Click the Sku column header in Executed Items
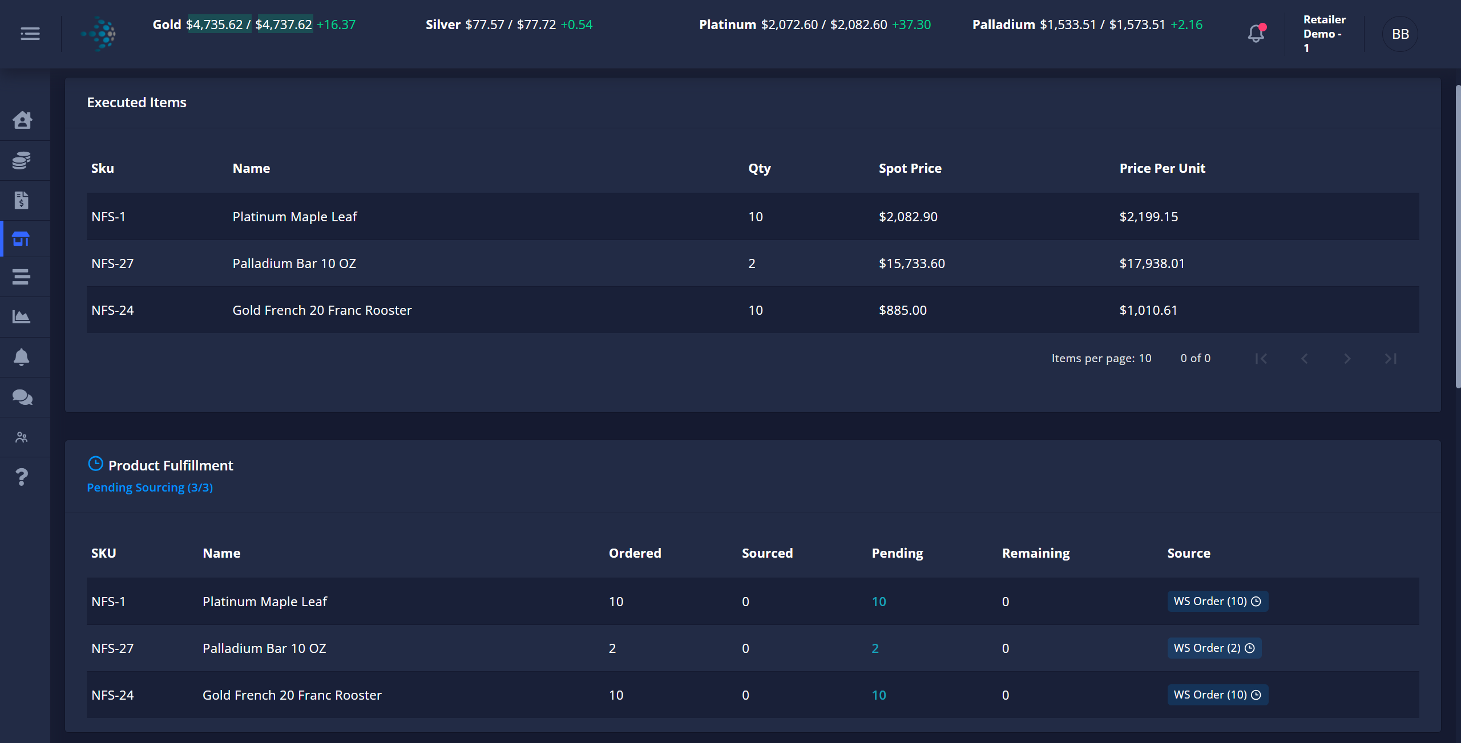 pyautogui.click(x=103, y=168)
